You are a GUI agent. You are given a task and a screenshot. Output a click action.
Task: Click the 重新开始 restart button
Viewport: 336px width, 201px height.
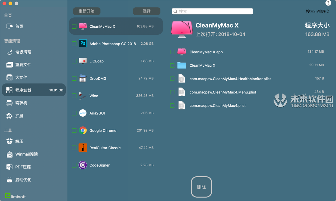click(87, 11)
